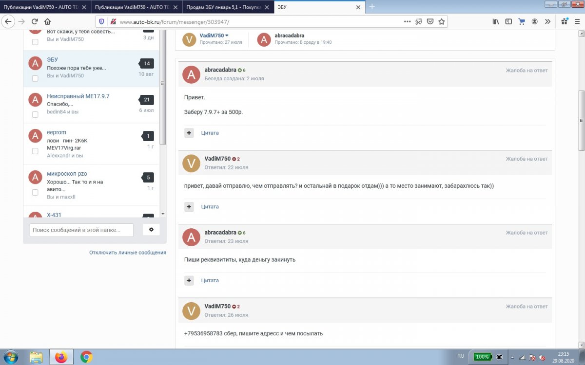Click the plus multiquote button under 'Пиши реквизититы' message

(189, 280)
